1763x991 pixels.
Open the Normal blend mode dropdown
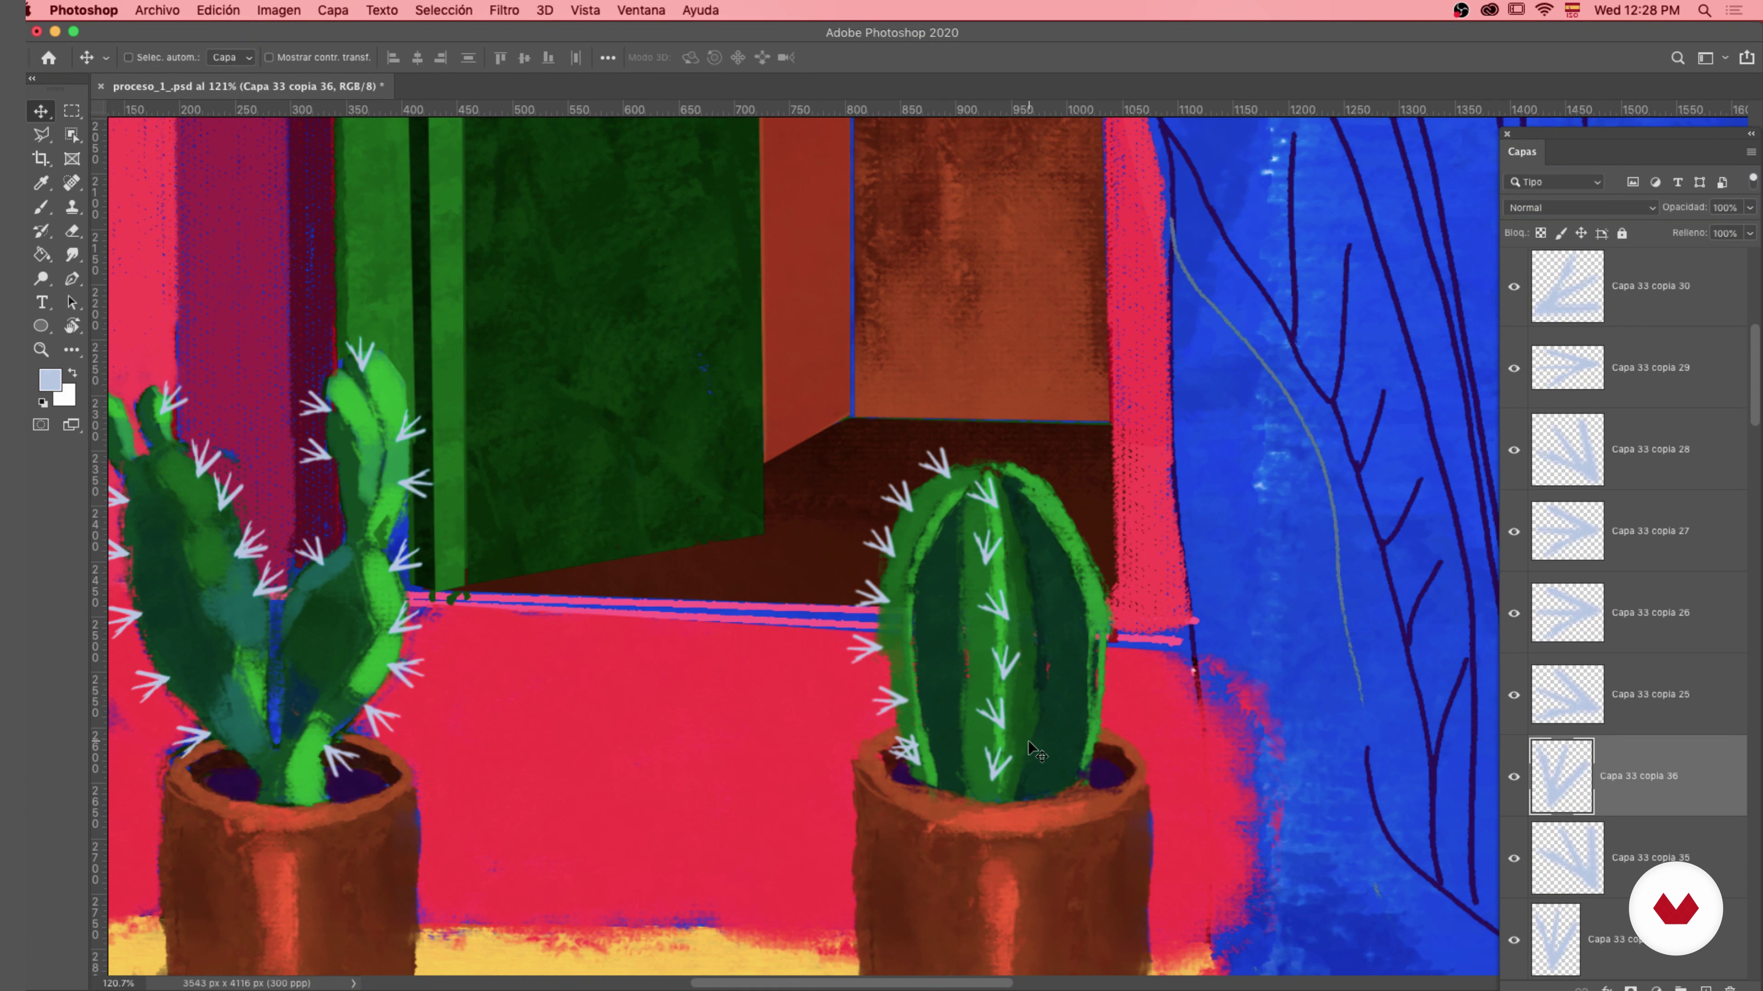pyautogui.click(x=1580, y=207)
